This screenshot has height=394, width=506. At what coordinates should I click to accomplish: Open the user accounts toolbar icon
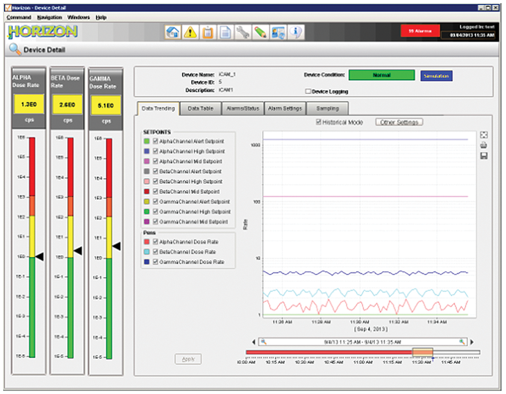click(x=278, y=32)
